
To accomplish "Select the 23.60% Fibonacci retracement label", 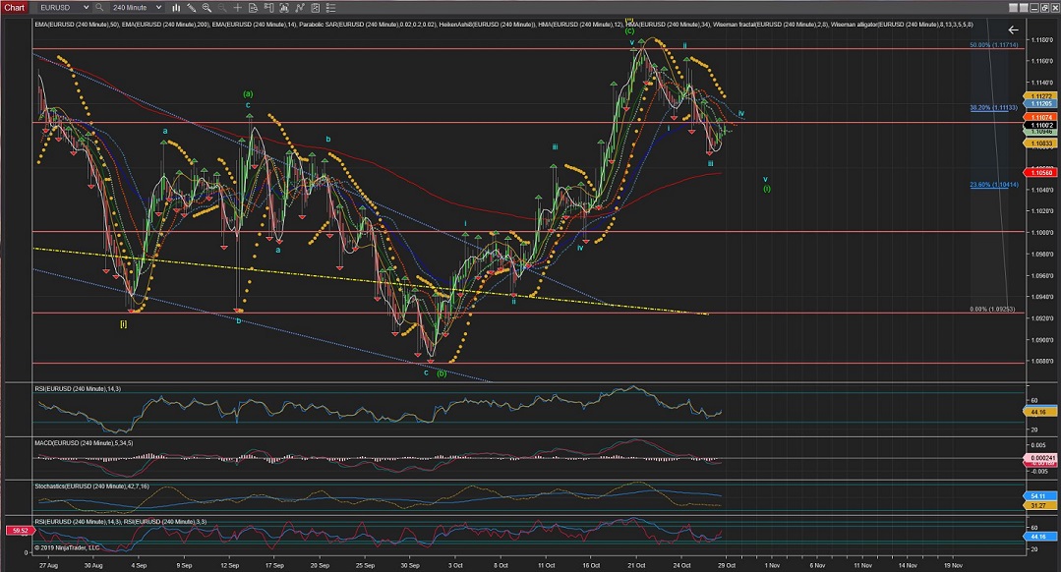I will point(993,184).
